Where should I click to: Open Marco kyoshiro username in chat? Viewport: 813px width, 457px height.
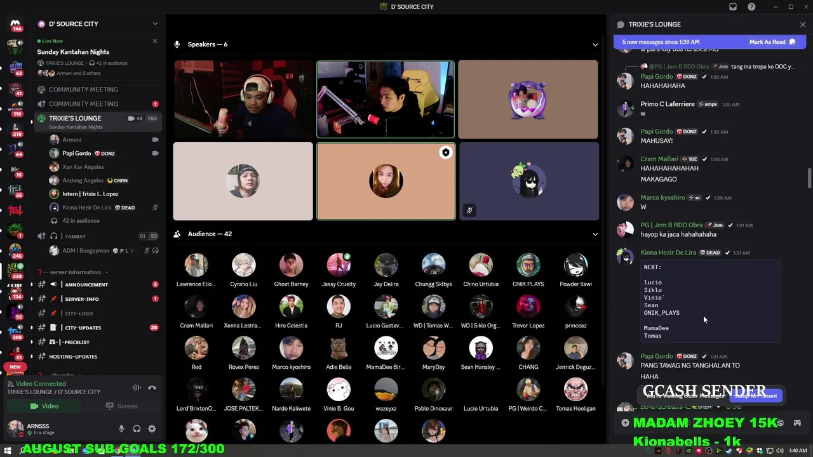[662, 197]
